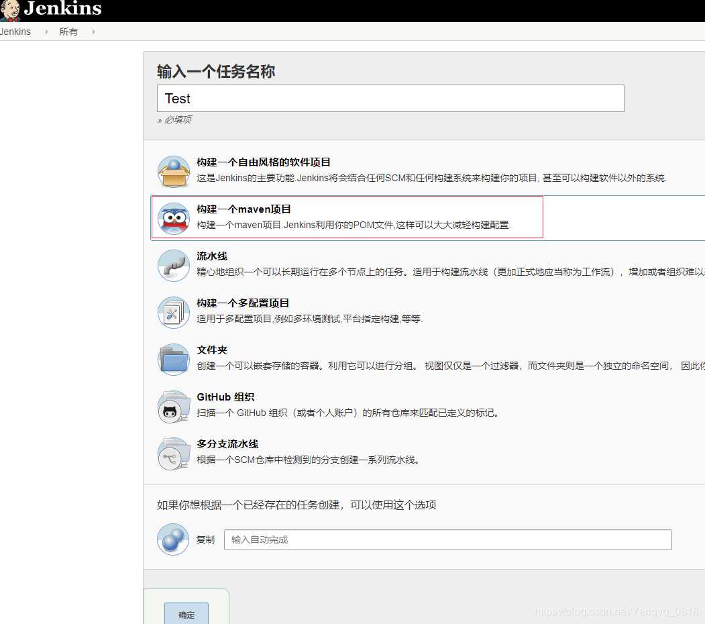This screenshot has width=705, height=624.
Task: Click the multibranch SCM description text
Action: point(309,460)
